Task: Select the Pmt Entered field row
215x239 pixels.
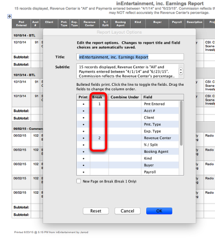Action: click(128, 104)
